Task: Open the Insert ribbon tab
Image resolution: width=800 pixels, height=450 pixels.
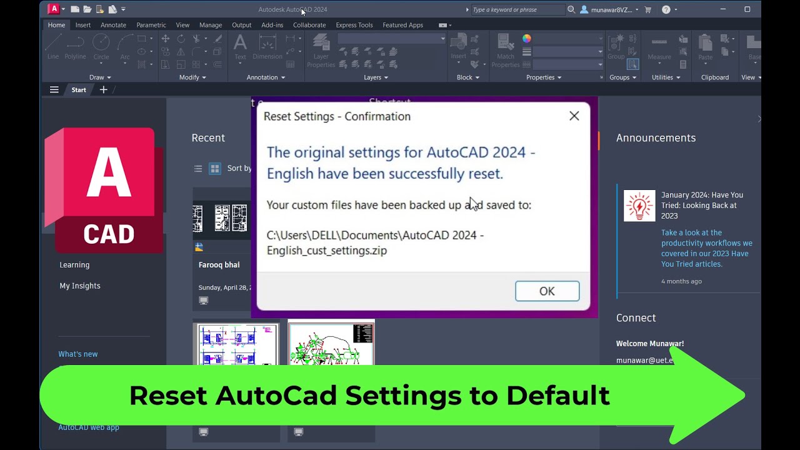Action: click(83, 25)
